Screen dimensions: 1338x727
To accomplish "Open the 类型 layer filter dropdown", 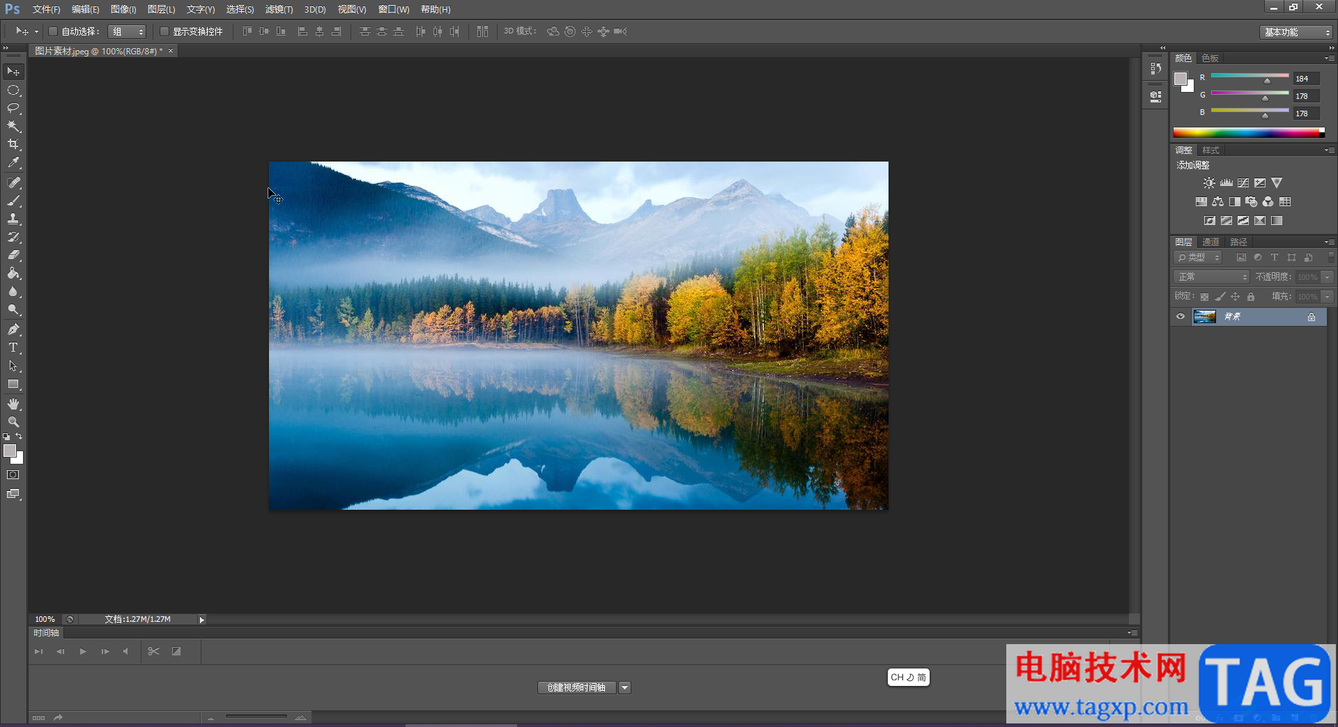I will click(x=1198, y=258).
